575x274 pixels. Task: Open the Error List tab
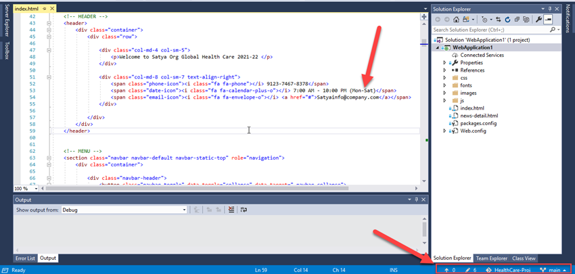tap(25, 258)
